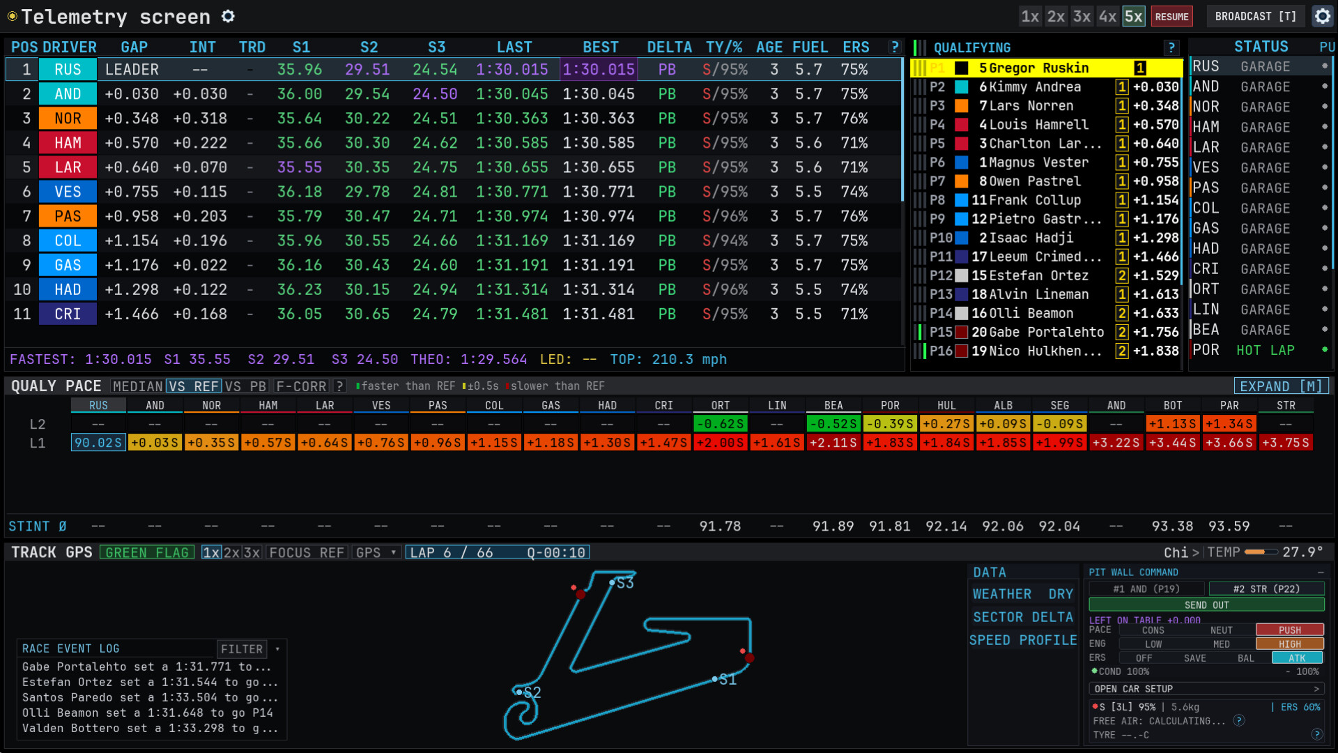Select the S1 sector marker on track map

click(x=715, y=678)
